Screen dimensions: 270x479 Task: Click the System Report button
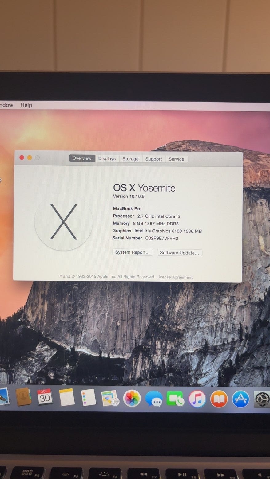tap(133, 252)
